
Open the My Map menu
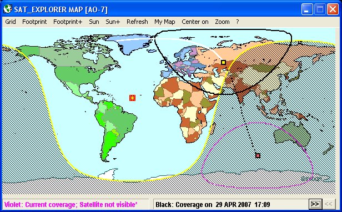pos(165,22)
